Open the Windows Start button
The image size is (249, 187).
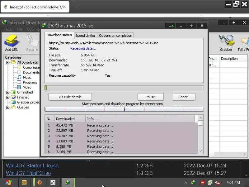[8, 182]
